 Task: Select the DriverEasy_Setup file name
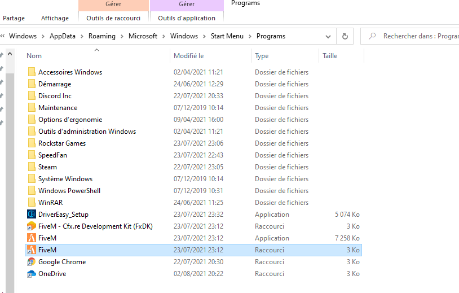63,215
